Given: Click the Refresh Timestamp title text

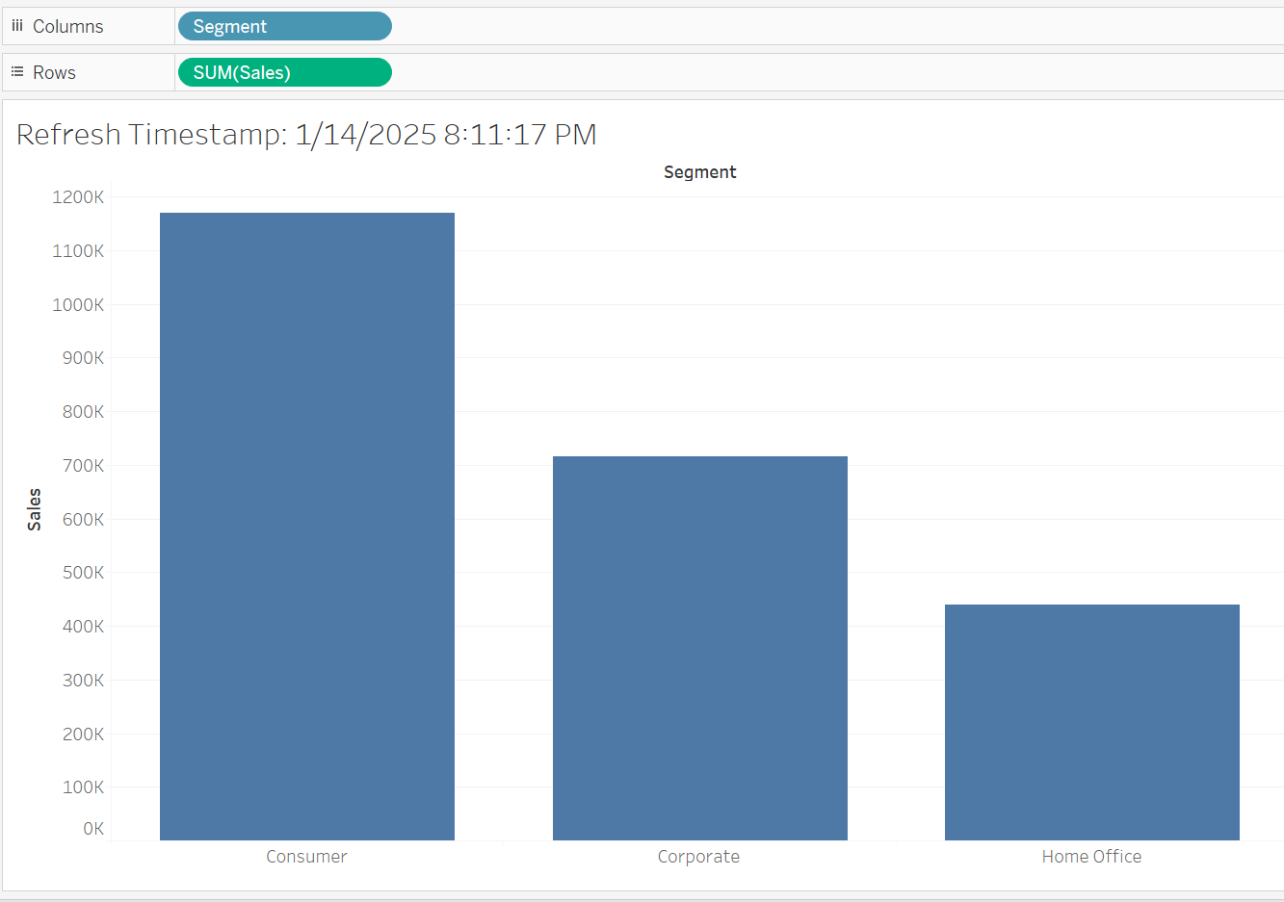Looking at the screenshot, I should pyautogui.click(x=306, y=135).
